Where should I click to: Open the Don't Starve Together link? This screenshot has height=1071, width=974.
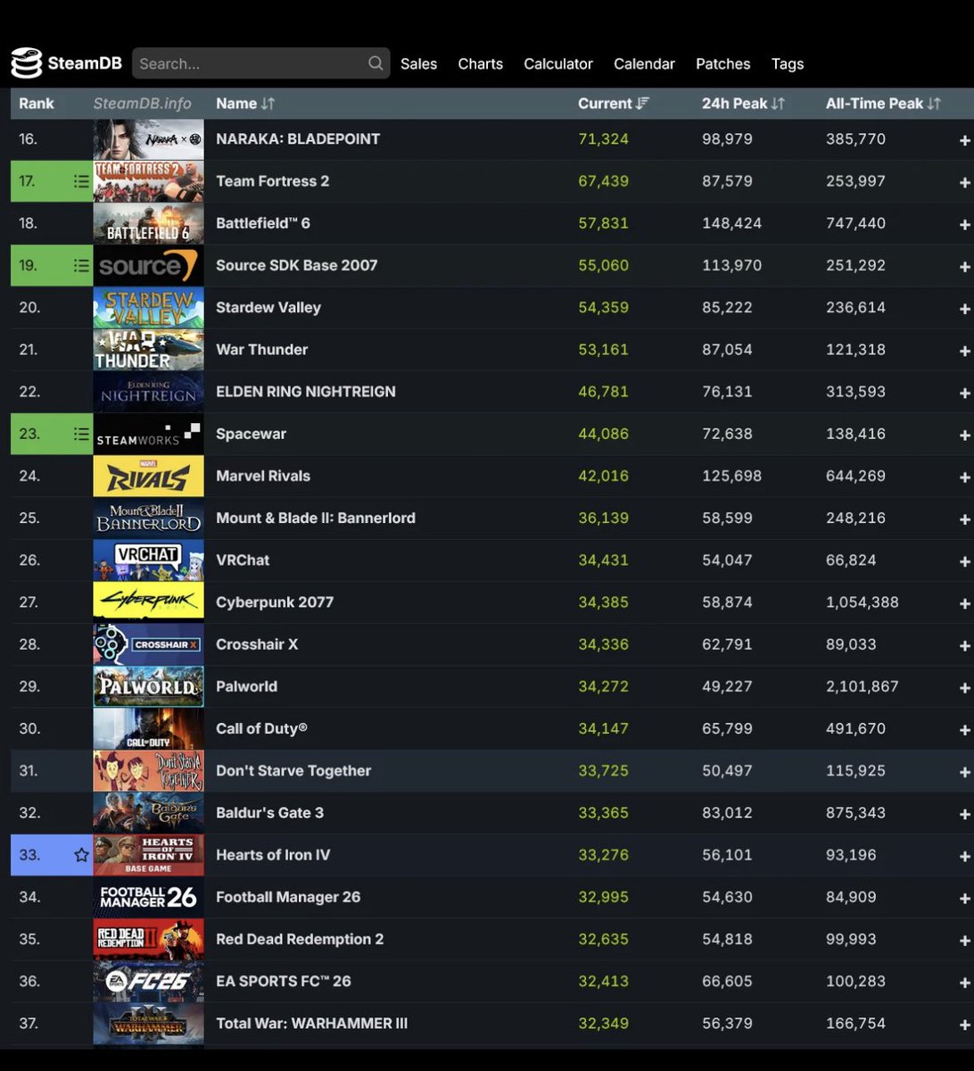[x=293, y=770]
